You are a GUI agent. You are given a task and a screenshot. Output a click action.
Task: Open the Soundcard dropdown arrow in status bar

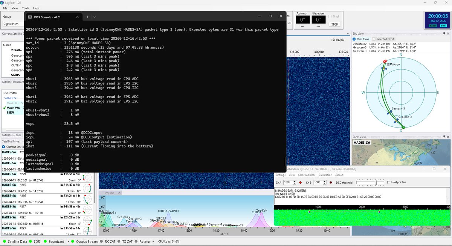tap(68, 241)
